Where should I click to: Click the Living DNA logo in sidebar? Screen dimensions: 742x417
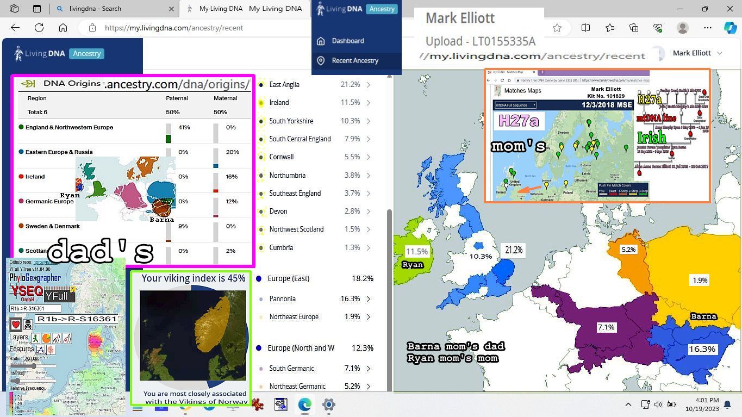(x=40, y=53)
